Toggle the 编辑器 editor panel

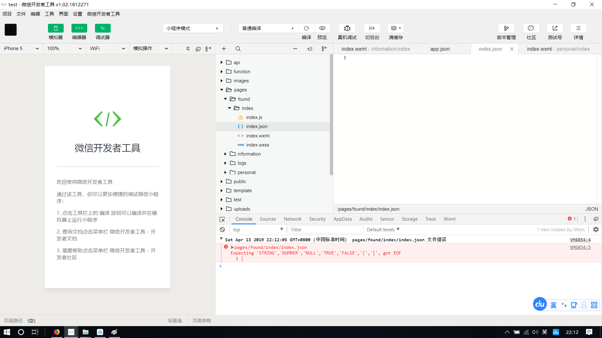(79, 28)
